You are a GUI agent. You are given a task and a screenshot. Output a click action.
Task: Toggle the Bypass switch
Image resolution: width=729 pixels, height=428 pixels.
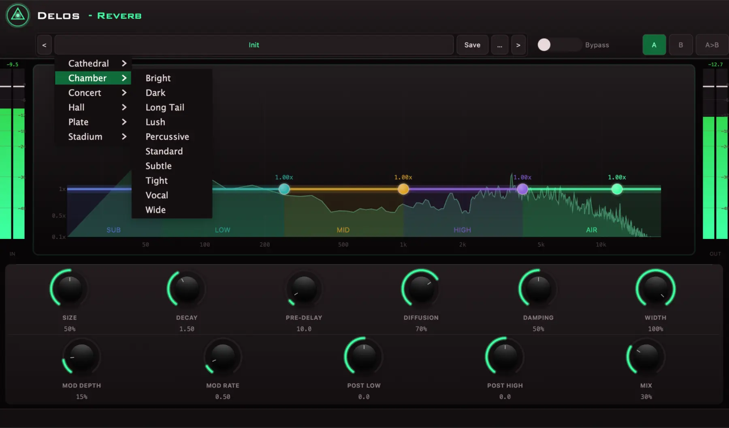click(559, 45)
